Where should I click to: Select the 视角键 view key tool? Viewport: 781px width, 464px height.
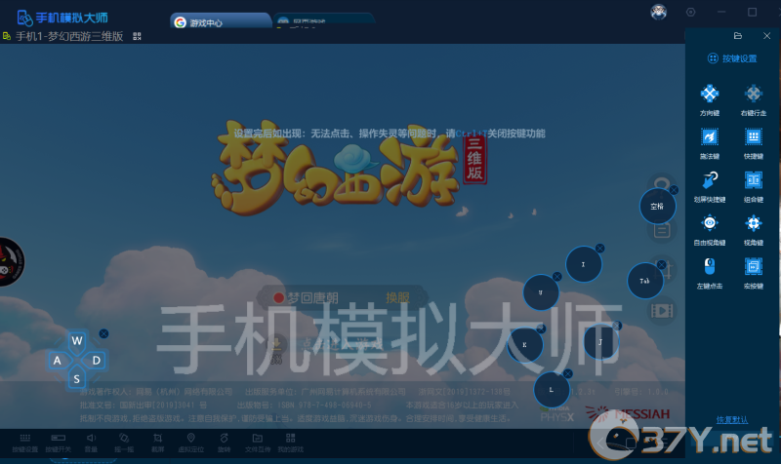753,230
